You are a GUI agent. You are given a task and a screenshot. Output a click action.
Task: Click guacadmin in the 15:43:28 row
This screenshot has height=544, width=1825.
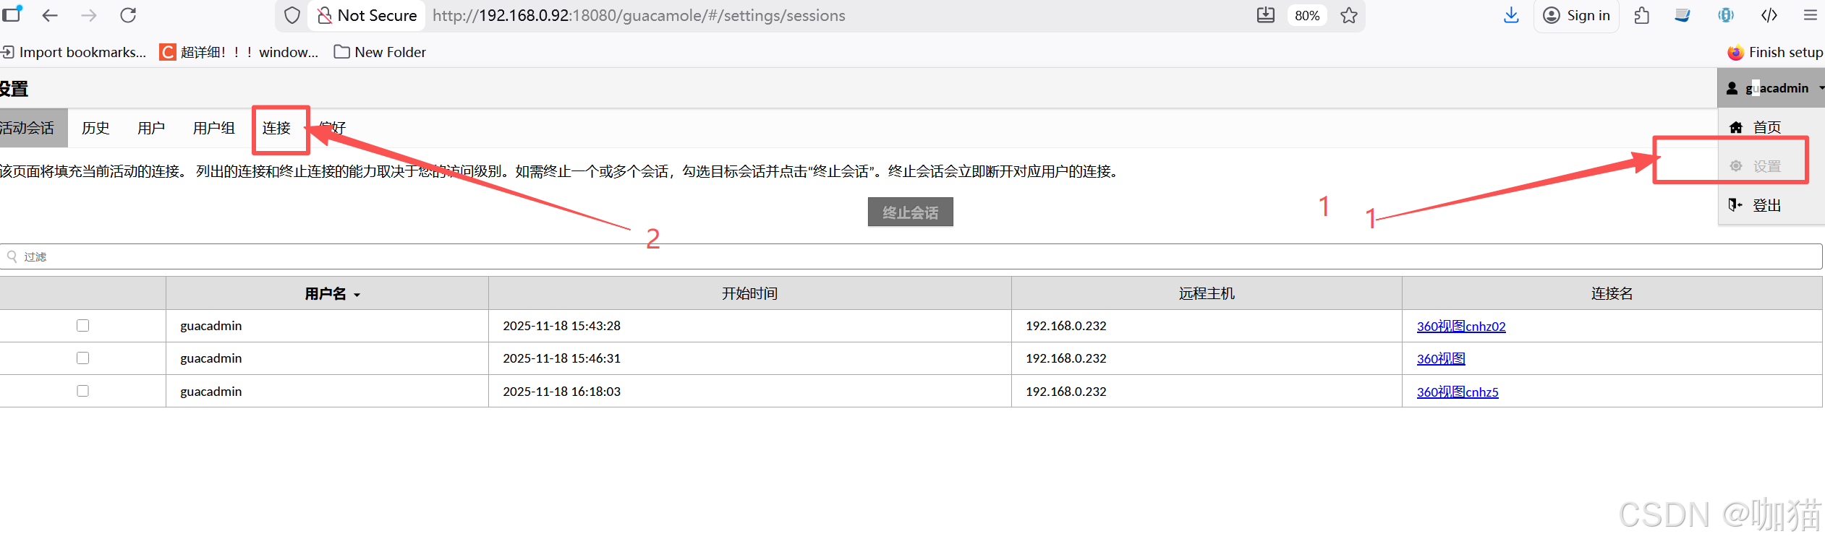pos(211,326)
